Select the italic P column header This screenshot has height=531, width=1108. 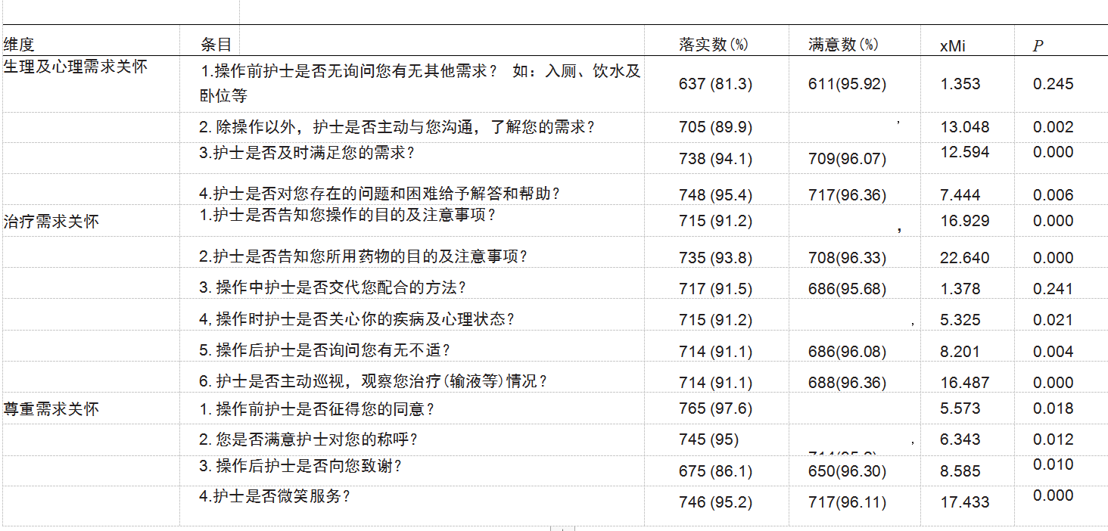click(1038, 46)
